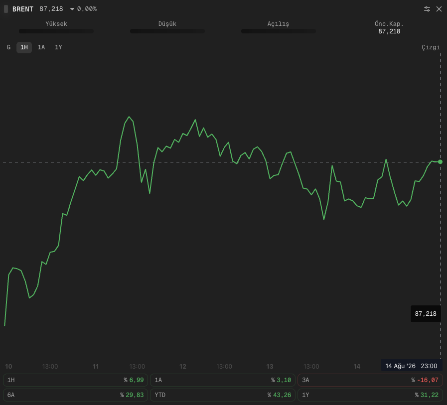The image size is (447, 405).
Task: Open the Çizgi chart type dropdown
Action: (x=431, y=47)
